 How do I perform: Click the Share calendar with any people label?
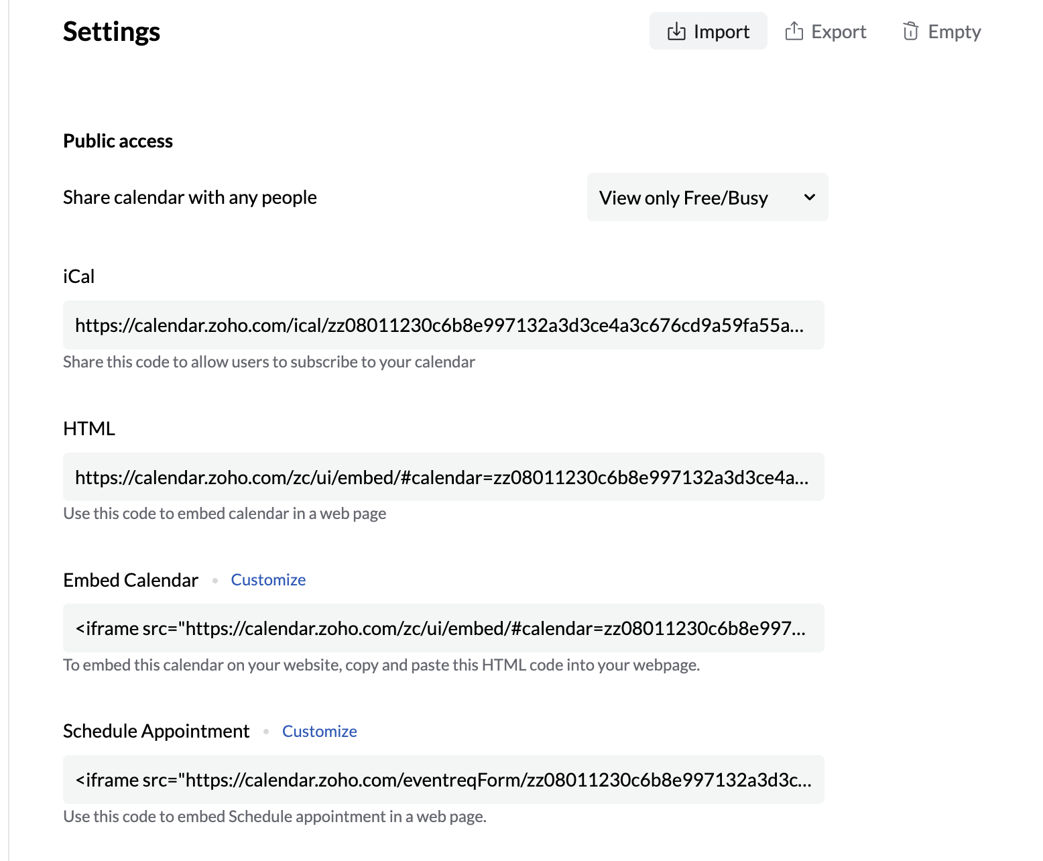[x=190, y=198]
